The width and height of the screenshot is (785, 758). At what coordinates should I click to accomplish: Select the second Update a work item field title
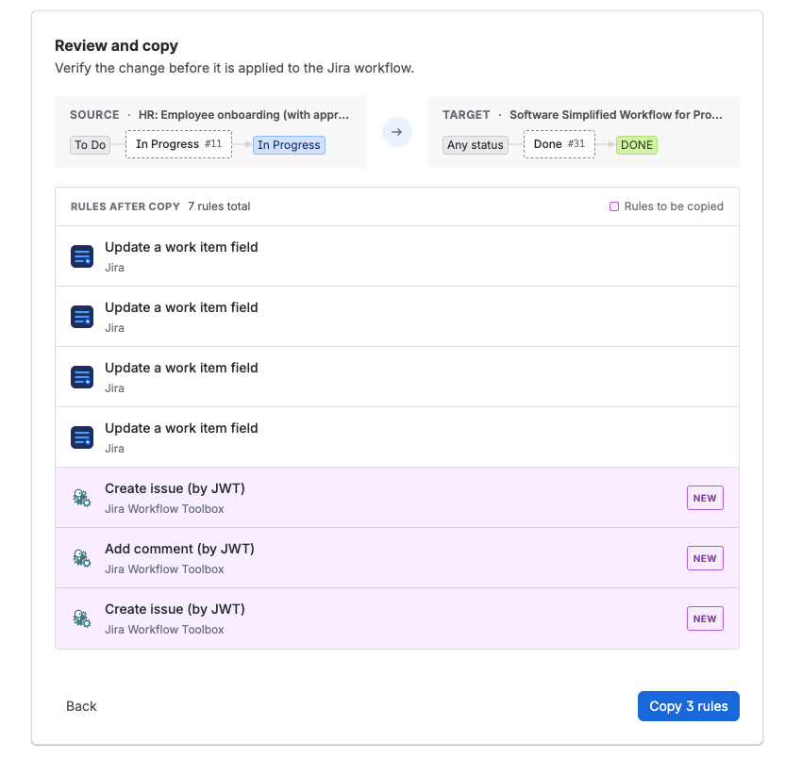[181, 307]
